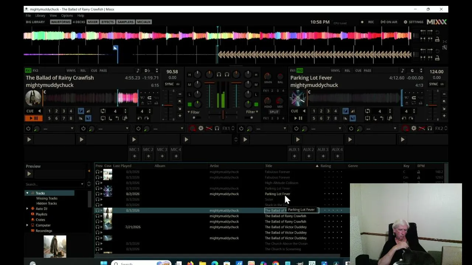
Task: Open first FX1 effect selector dropdown
Action: point(59,128)
